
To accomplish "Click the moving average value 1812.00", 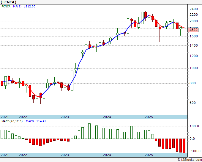I will point(30,7).
